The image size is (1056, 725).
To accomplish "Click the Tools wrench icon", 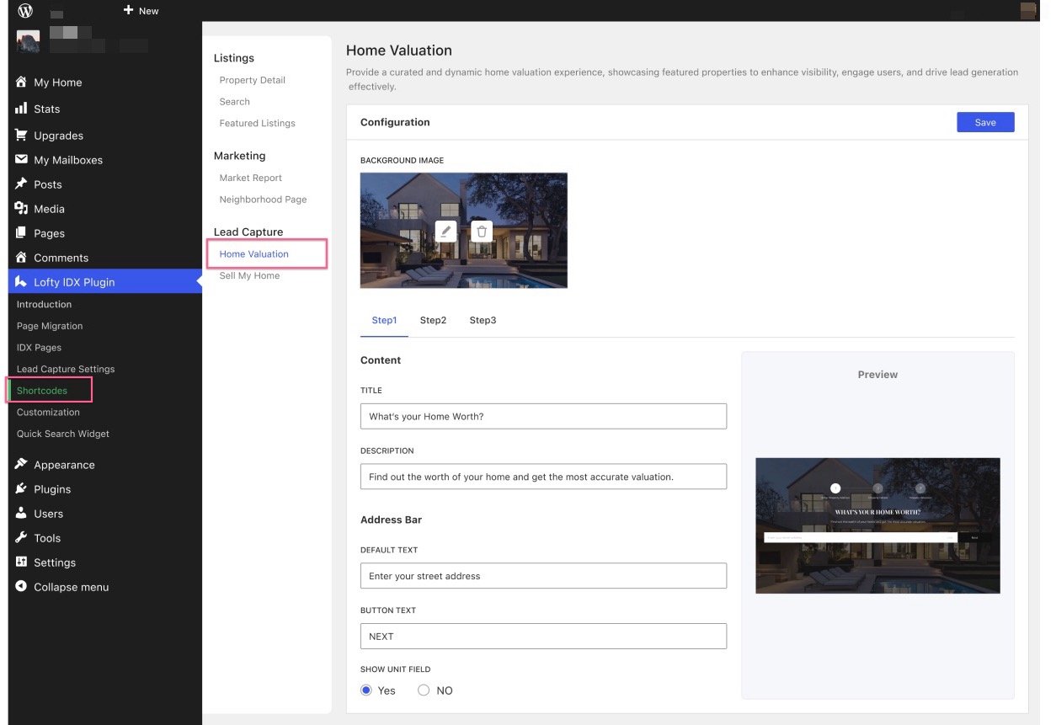I will pyautogui.click(x=22, y=537).
